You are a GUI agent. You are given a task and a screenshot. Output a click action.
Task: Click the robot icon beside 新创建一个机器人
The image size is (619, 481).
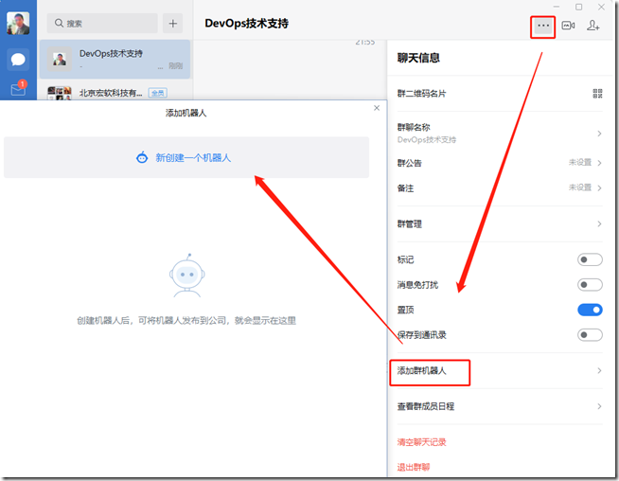142,157
